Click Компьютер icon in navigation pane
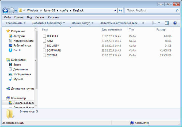 pyautogui.click(x=8, y=98)
